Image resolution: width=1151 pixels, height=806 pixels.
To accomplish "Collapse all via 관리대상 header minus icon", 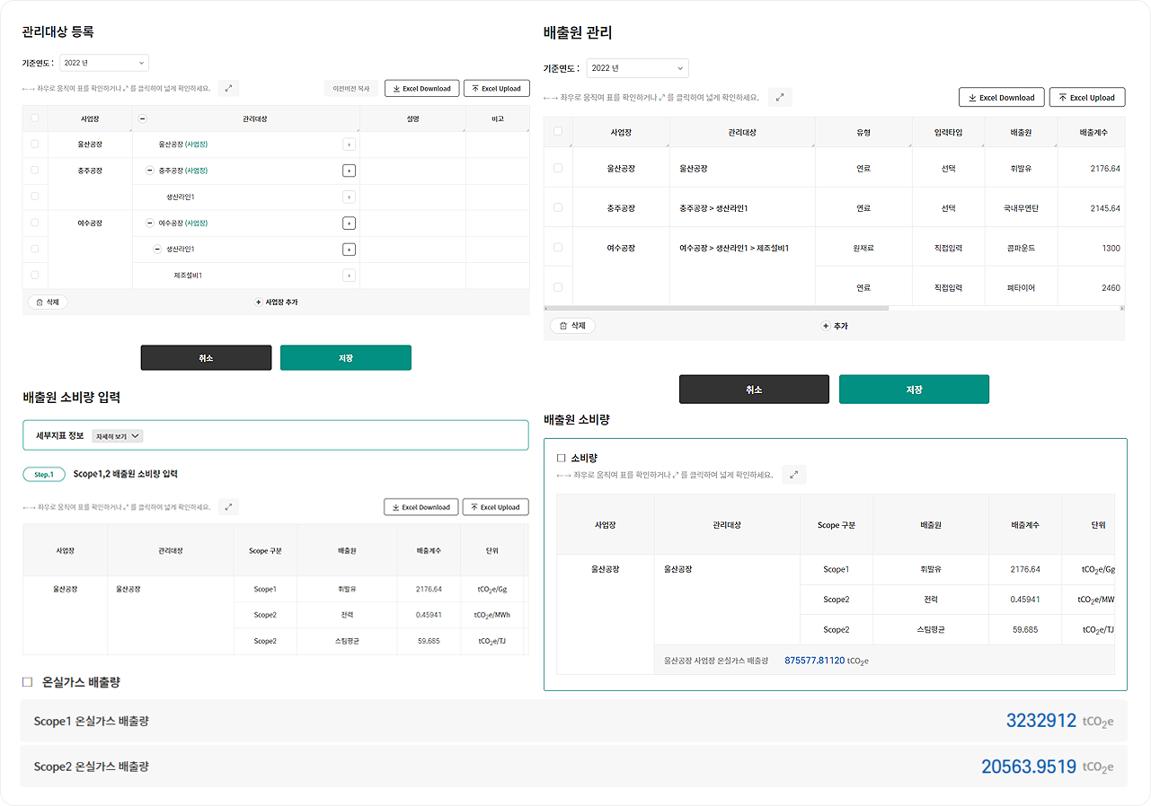I will pyautogui.click(x=142, y=118).
